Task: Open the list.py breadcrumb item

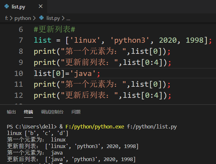Action: pyautogui.click(x=53, y=18)
